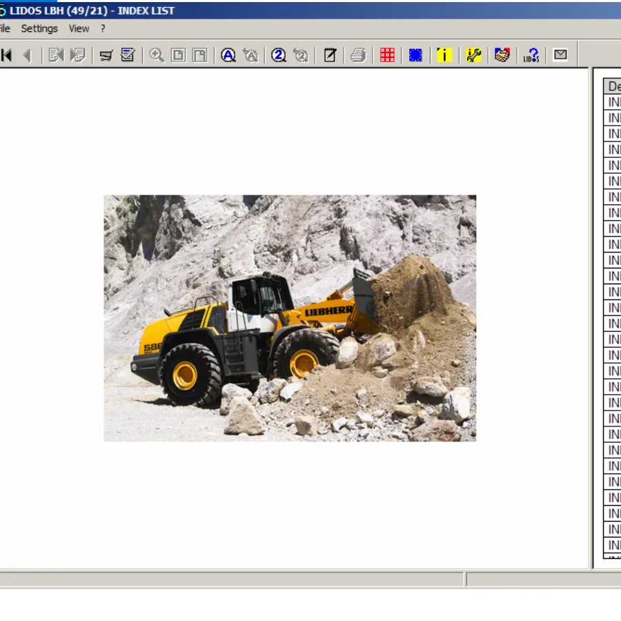Viewport: 621px width, 621px height.
Task: Click the previous document list icon
Action: [x=56, y=55]
